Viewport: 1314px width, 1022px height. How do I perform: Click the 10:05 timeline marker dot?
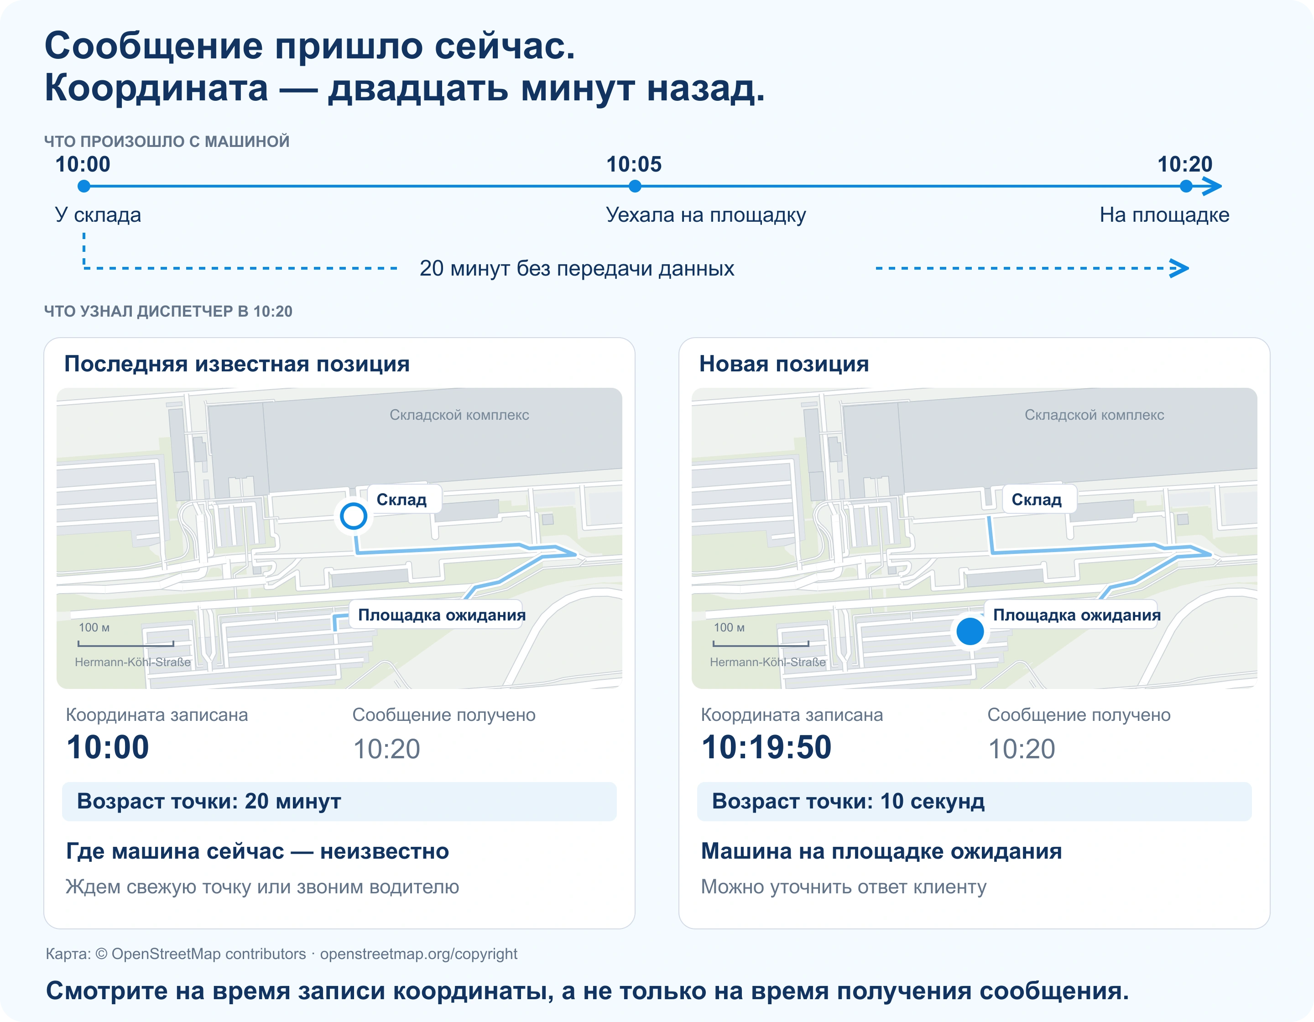pos(635,187)
